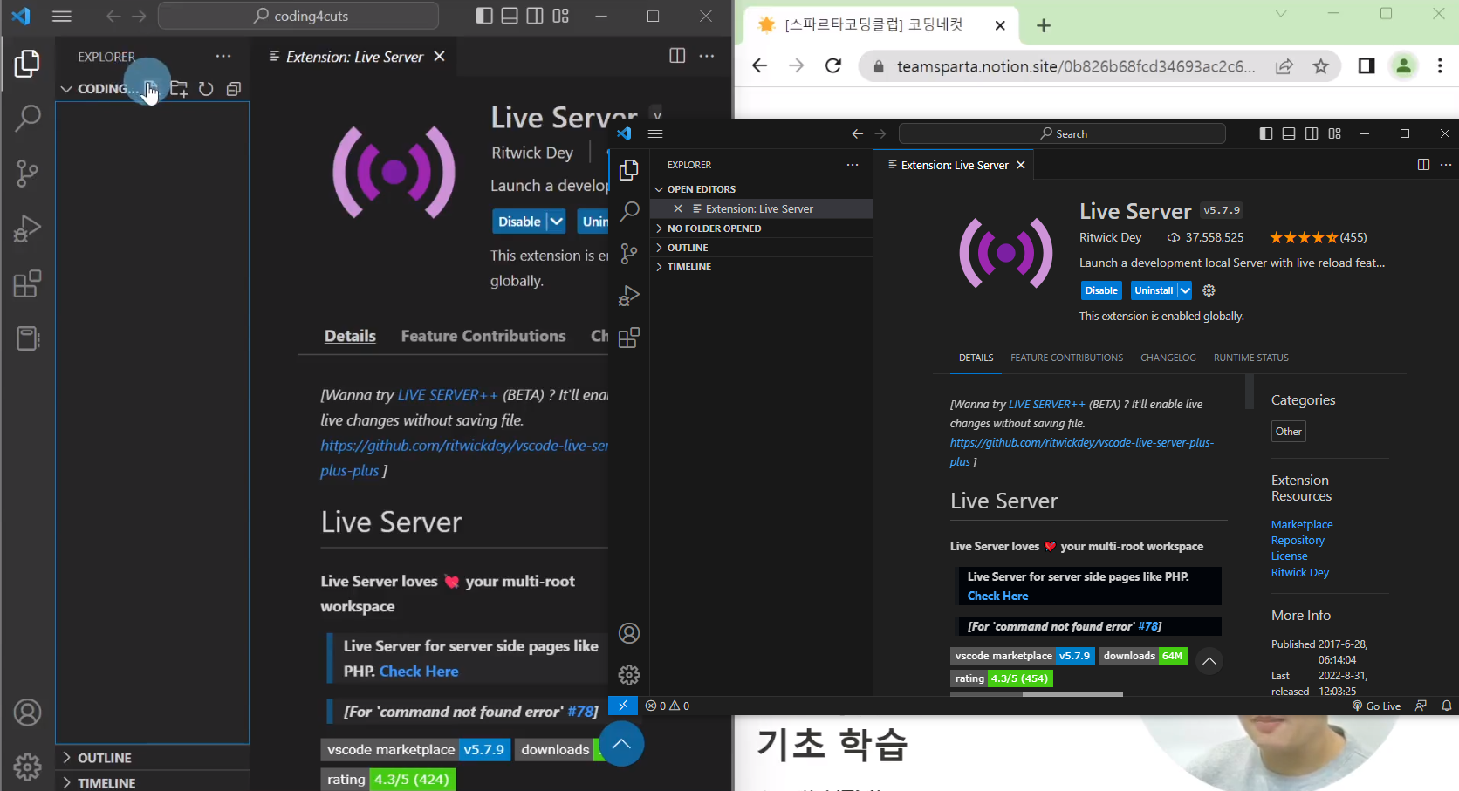This screenshot has width=1459, height=791.
Task: Select Extension: Live Server editor tab in left window
Action: point(354,57)
